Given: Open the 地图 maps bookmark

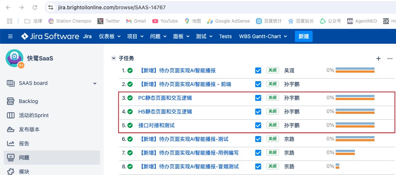Looking at the screenshot, I should pyautogui.click(x=193, y=21).
